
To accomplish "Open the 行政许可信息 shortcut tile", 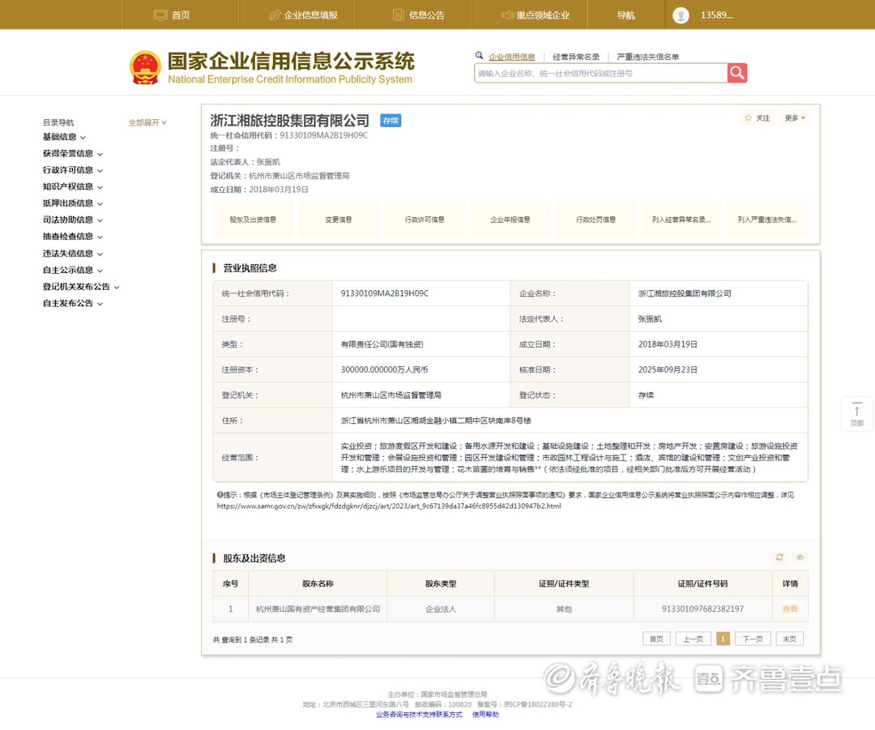I will tap(424, 220).
